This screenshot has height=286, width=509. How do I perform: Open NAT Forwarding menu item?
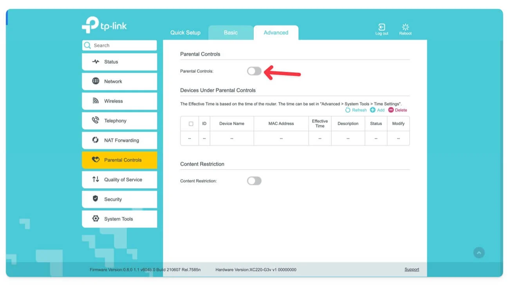pos(119,140)
